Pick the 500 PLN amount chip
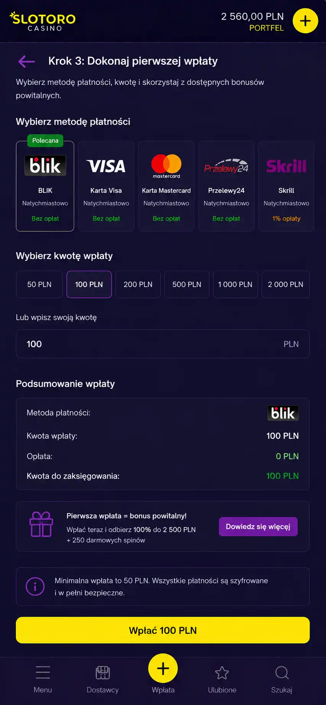Image resolution: width=326 pixels, height=705 pixels. point(187,284)
